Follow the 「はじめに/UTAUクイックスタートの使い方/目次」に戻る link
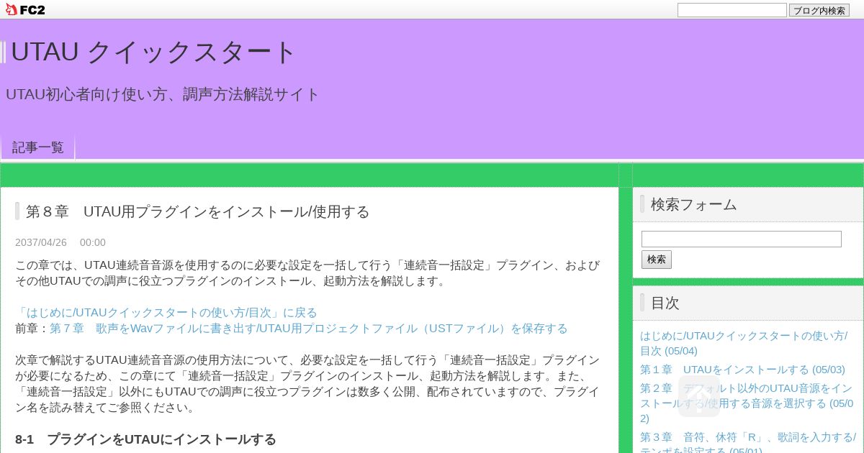The width and height of the screenshot is (864, 453). click(166, 312)
